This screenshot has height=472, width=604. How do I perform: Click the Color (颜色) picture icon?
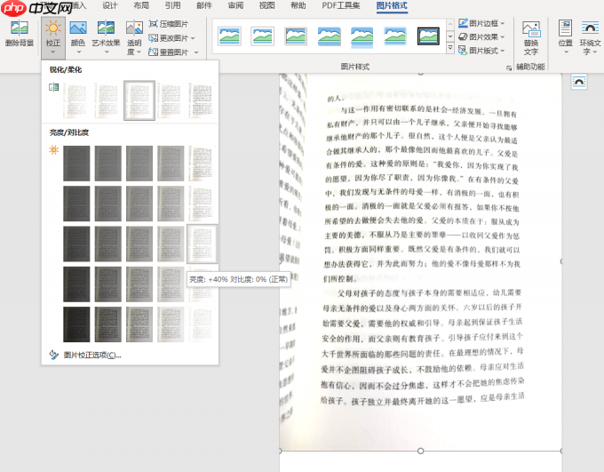pos(78,28)
